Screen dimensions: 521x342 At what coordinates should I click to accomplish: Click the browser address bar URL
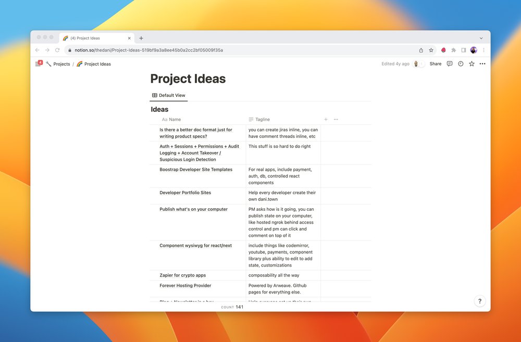(x=148, y=50)
